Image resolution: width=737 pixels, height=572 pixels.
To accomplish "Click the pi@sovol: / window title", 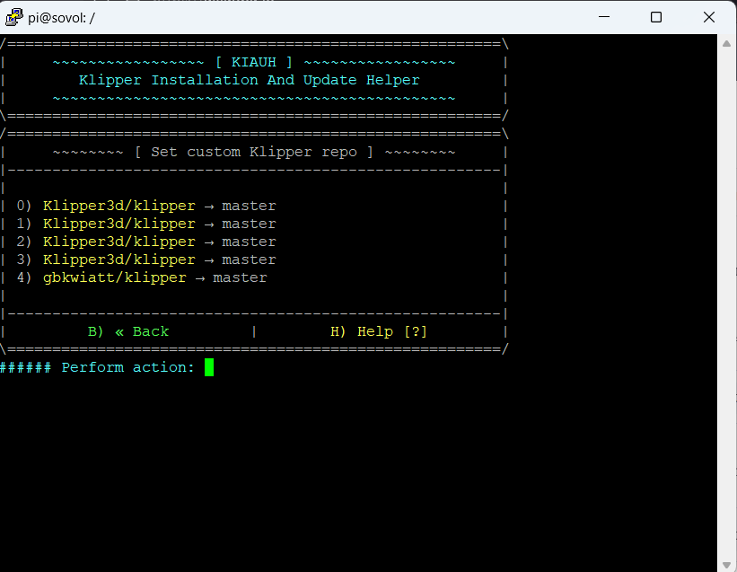I will click(x=61, y=18).
